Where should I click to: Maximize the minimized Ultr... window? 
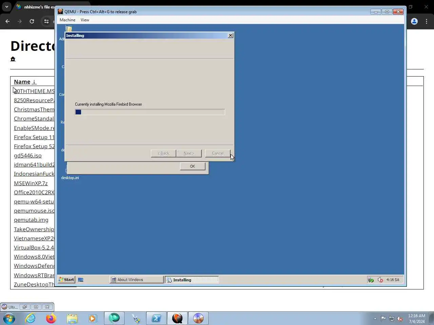pyautogui.click(x=36, y=307)
